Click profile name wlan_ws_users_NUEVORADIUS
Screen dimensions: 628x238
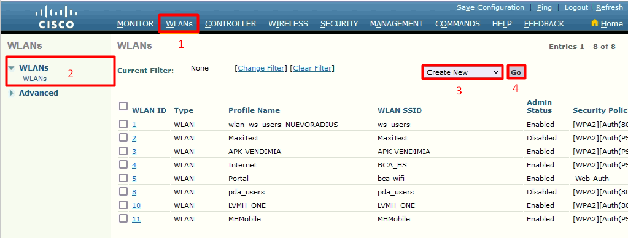(x=283, y=125)
